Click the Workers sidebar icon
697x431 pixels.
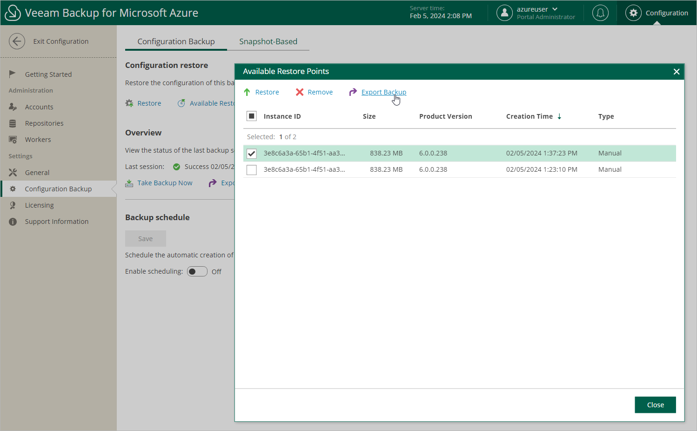pyautogui.click(x=13, y=140)
